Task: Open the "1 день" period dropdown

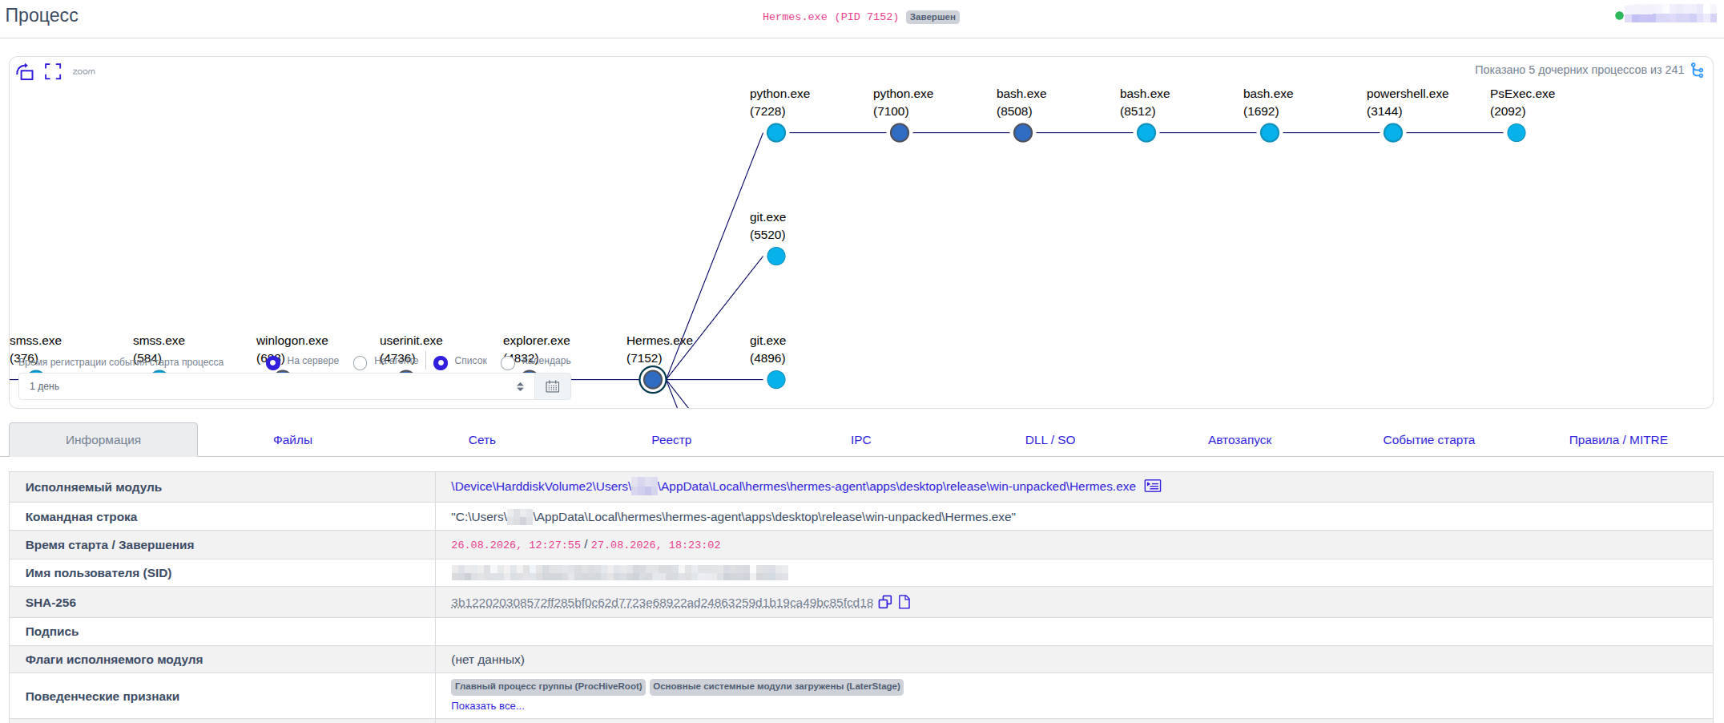Action: point(276,386)
